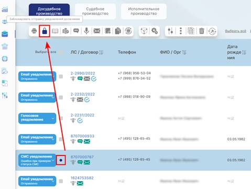251x189 pixels.
Task: Click the lock icon to block notifications
Action: click(x=45, y=31)
